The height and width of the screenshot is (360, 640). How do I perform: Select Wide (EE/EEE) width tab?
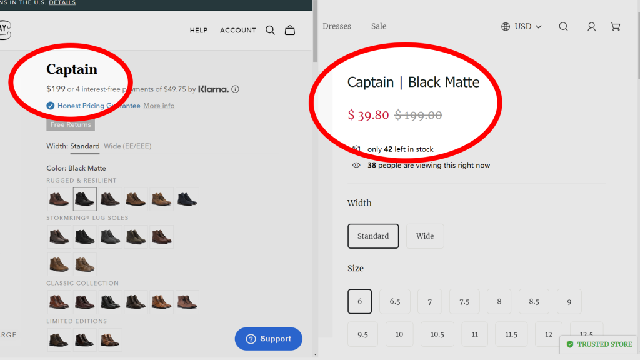(127, 146)
